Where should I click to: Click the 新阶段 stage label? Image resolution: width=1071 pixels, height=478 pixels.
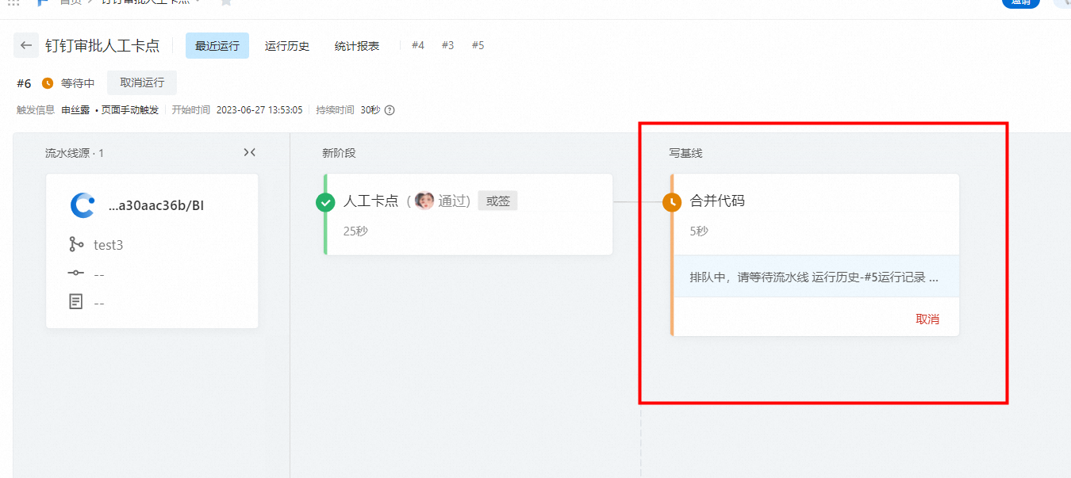340,153
